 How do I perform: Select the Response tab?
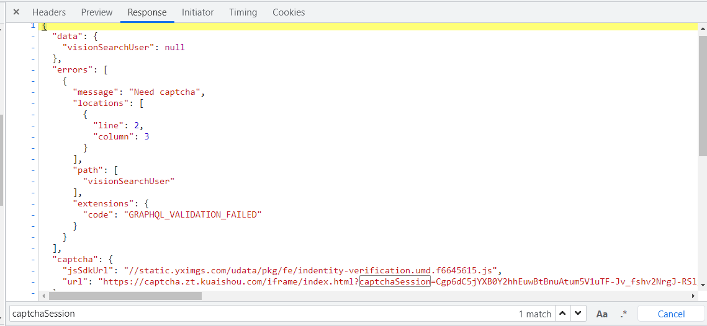147,12
